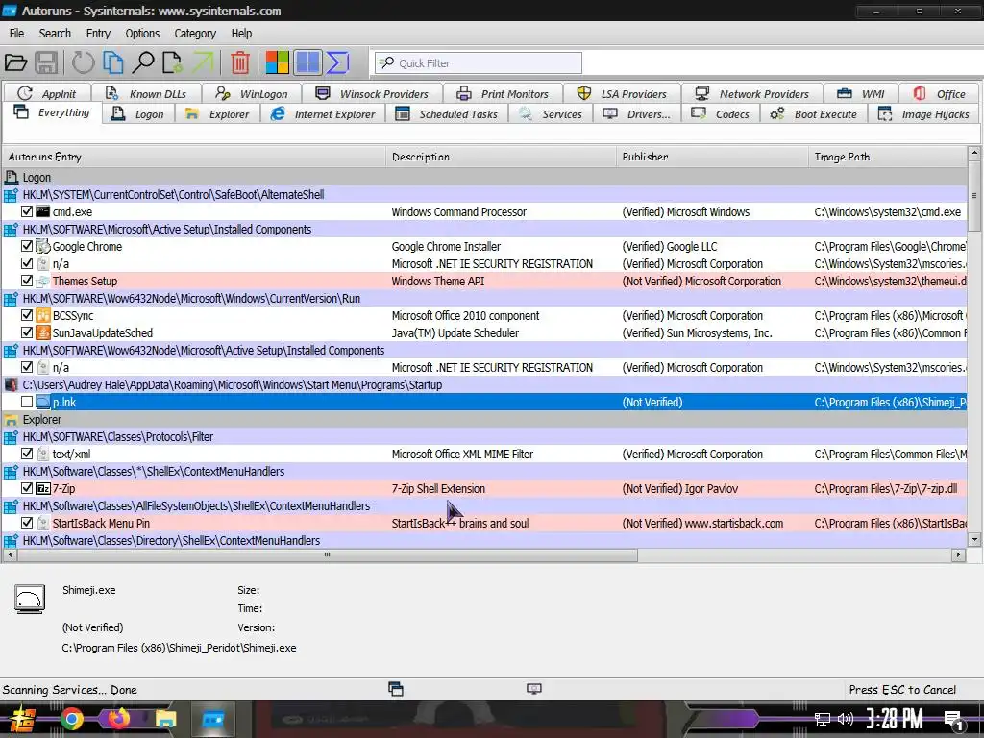Open File Explorer from the taskbar

point(165,719)
